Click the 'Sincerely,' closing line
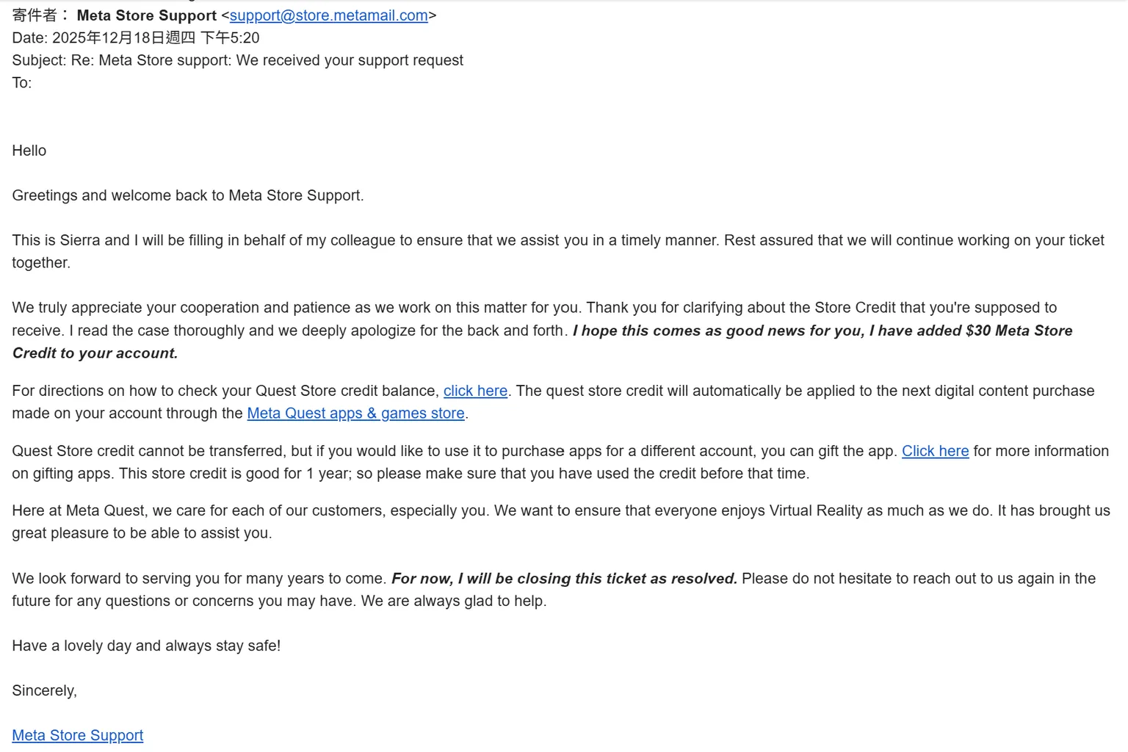1128x752 pixels. (44, 690)
